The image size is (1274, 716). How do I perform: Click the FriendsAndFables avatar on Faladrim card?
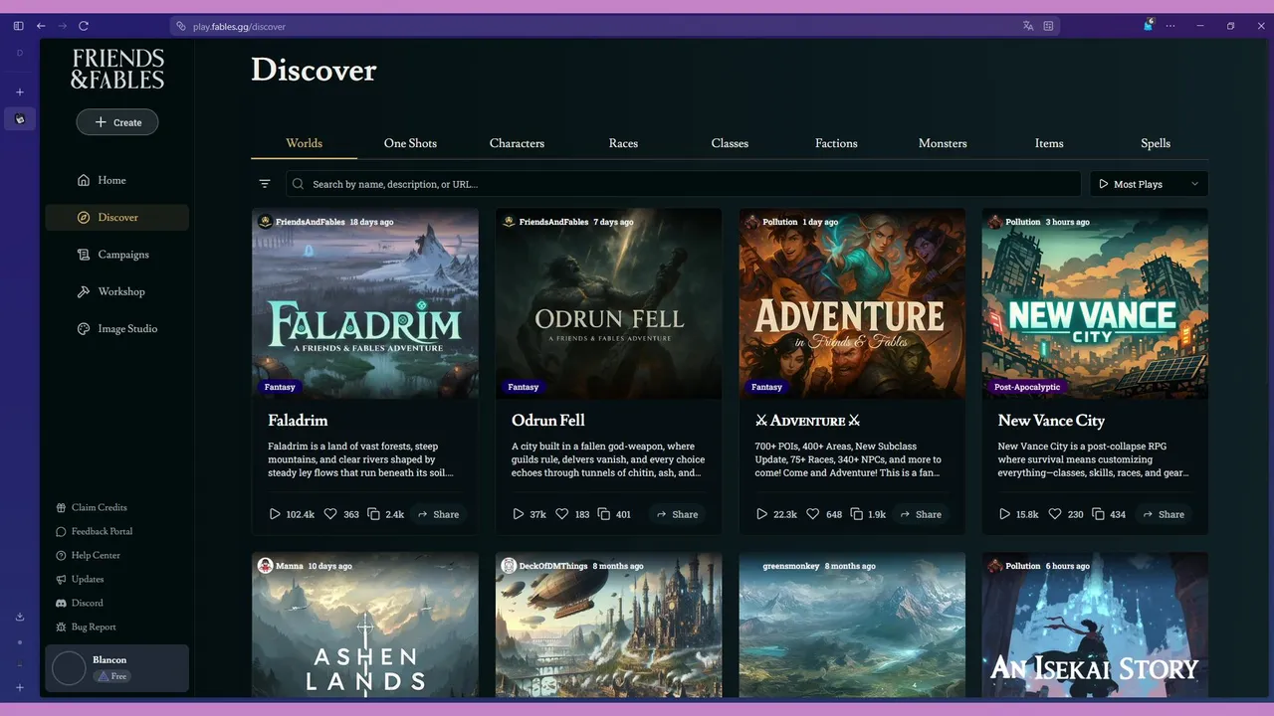[265, 222]
